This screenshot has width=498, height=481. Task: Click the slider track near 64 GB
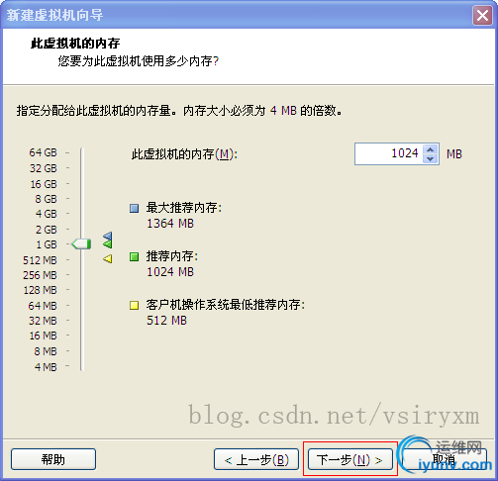click(82, 152)
